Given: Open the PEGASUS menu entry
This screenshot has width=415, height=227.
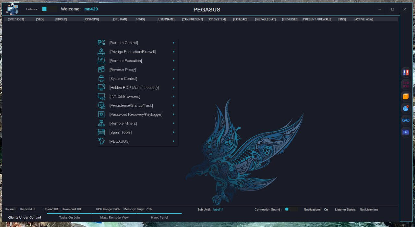Looking at the screenshot, I should click(x=137, y=141).
